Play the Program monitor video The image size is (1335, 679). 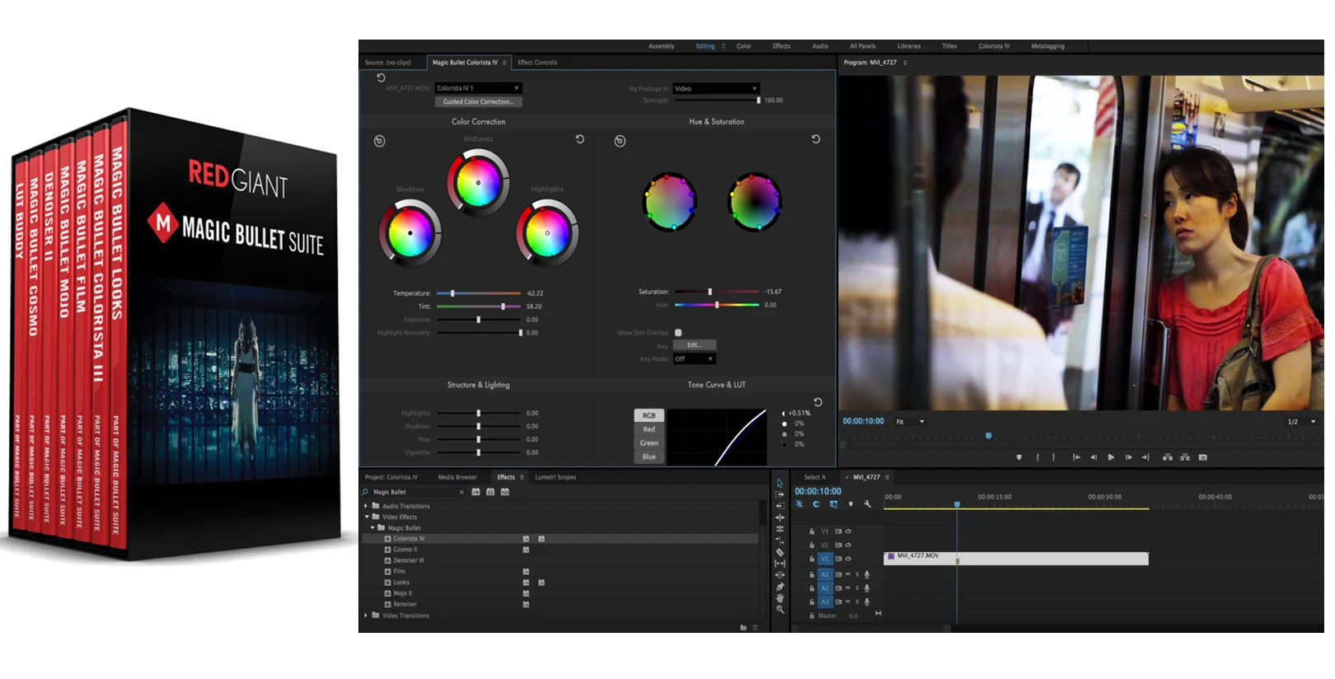pyautogui.click(x=1111, y=457)
